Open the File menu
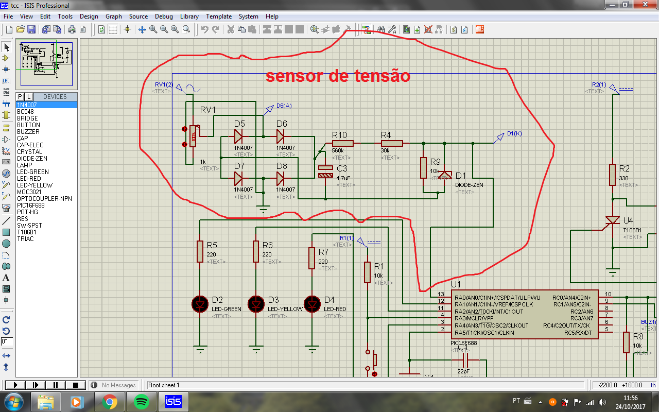659x412 pixels. coord(8,16)
